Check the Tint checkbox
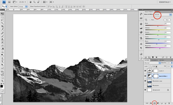 click(150, 20)
